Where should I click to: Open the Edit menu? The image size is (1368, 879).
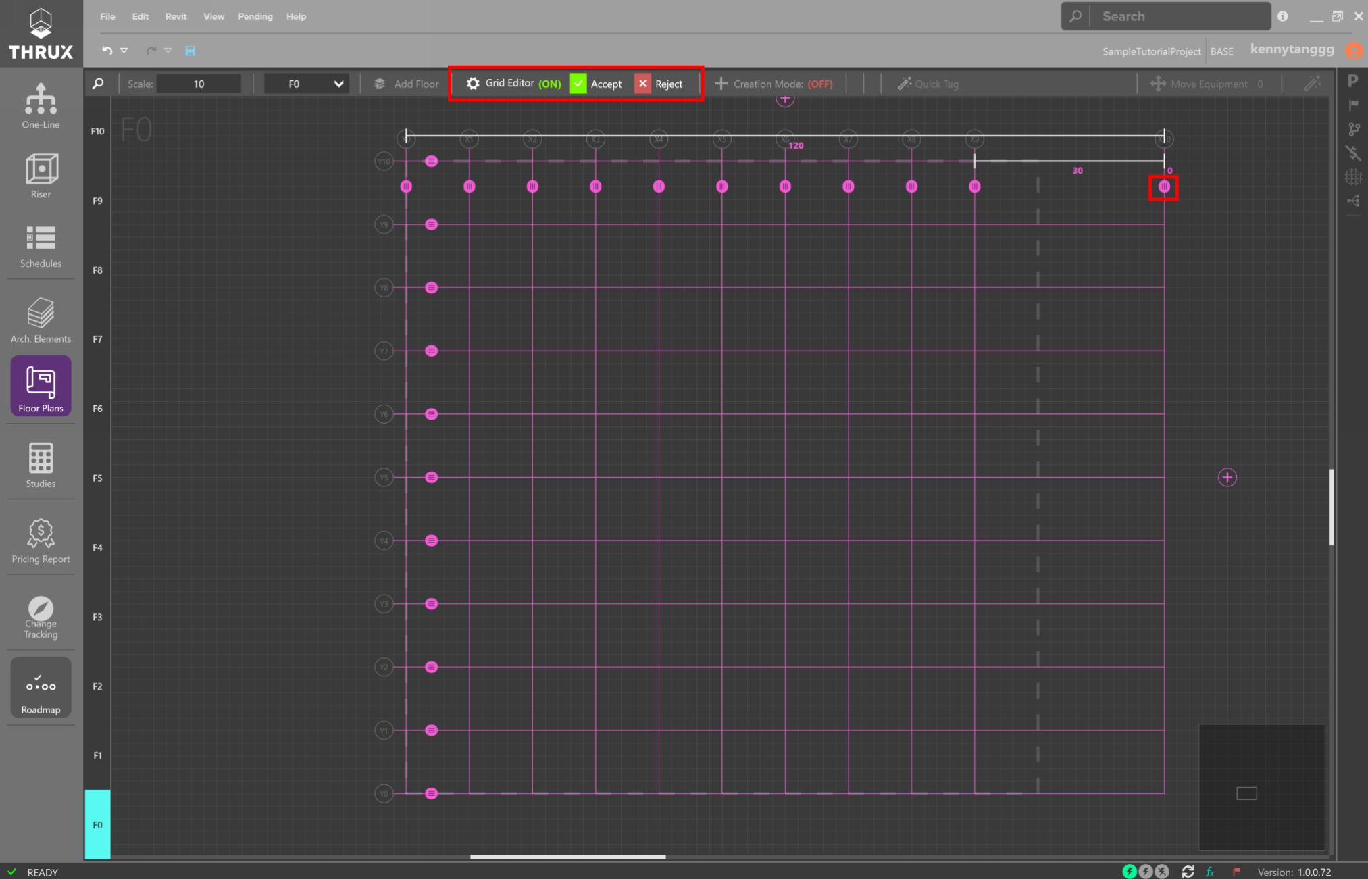(140, 16)
